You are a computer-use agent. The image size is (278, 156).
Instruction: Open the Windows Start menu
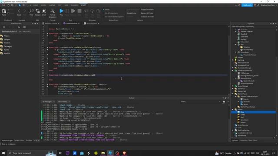tap(3, 153)
